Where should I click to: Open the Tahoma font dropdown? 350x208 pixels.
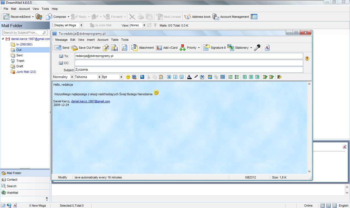coord(100,77)
